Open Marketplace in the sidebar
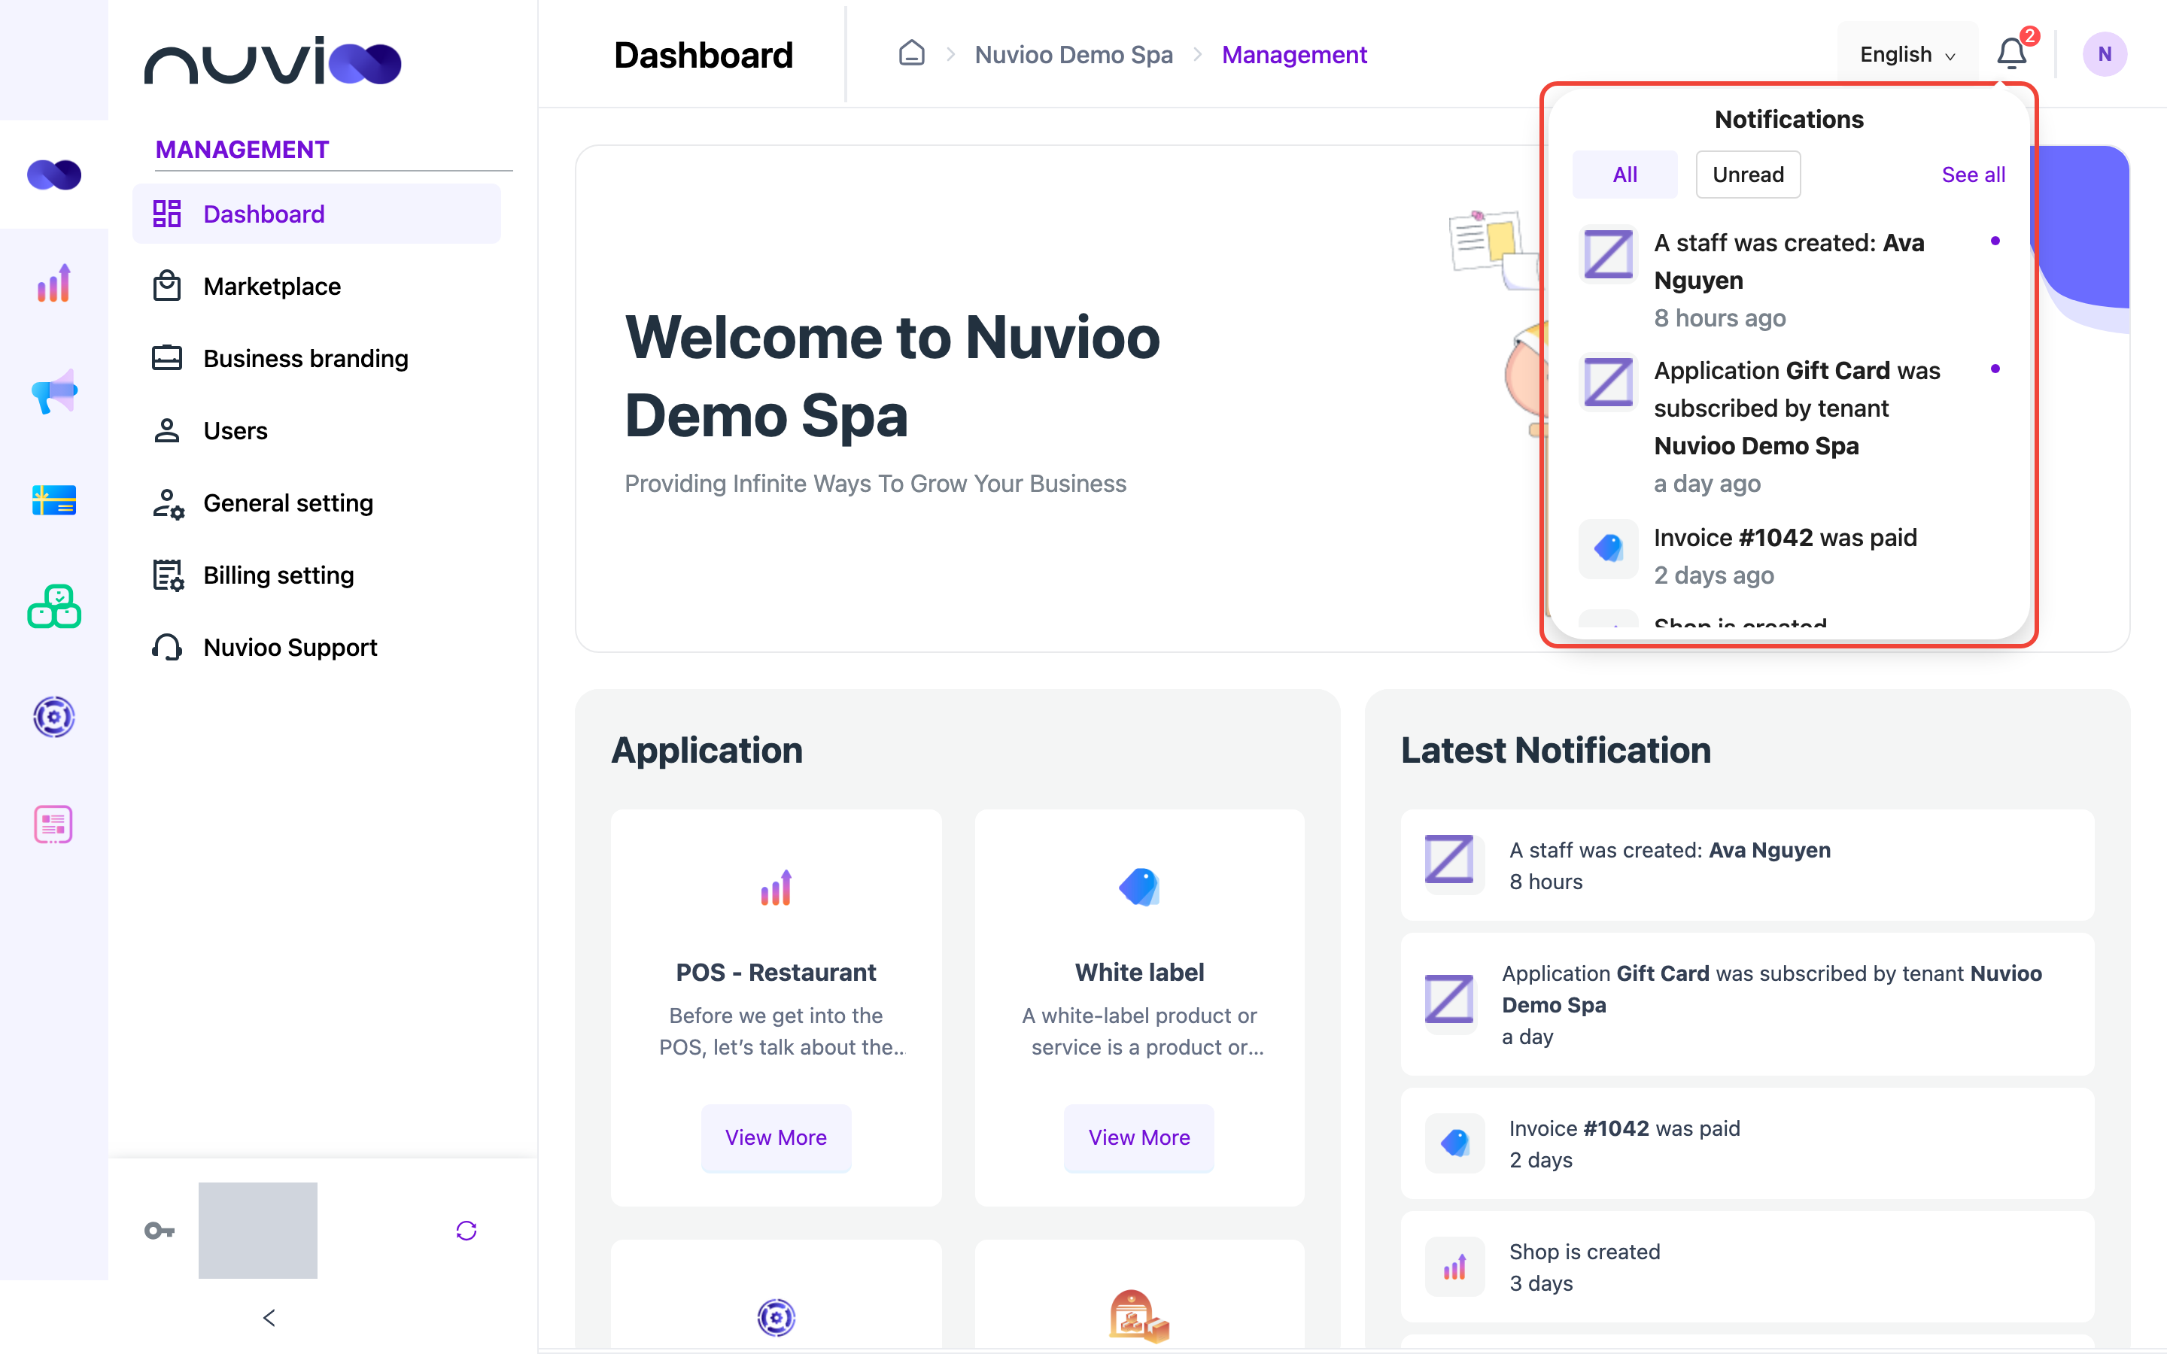The image size is (2167, 1354). (317, 287)
